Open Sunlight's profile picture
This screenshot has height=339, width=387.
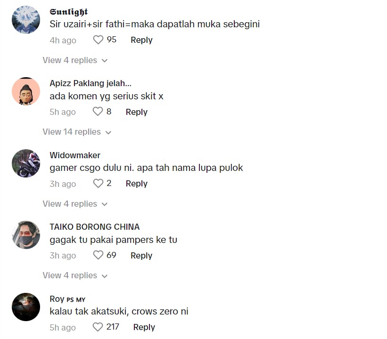click(26, 19)
